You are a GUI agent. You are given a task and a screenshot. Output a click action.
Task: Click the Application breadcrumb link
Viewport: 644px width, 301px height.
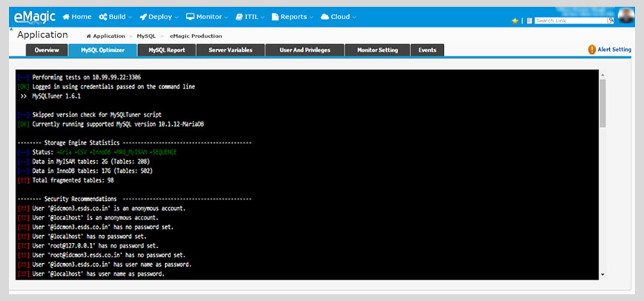coord(109,36)
